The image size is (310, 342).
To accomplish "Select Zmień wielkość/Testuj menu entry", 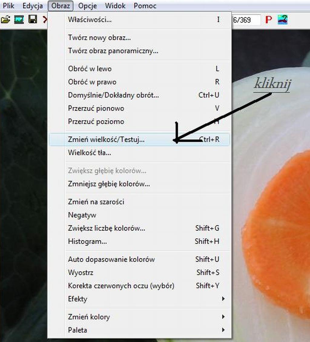I will [139, 139].
